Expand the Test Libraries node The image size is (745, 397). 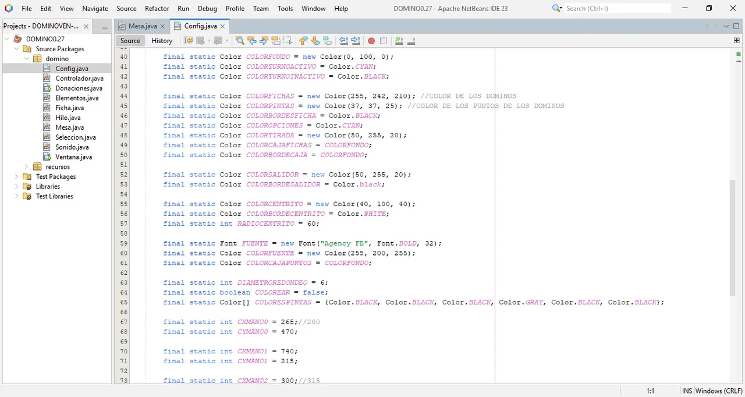click(x=17, y=196)
